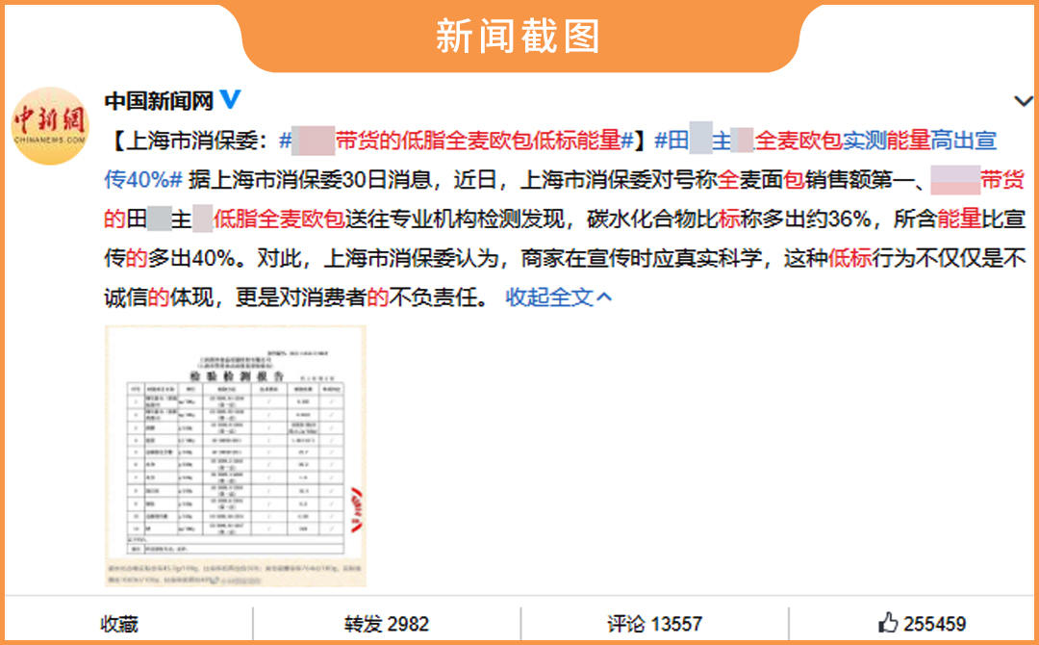Collapse the post with 收起全文

pyautogui.click(x=558, y=297)
